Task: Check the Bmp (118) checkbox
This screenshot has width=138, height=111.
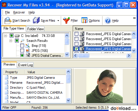Action: (x=22, y=45)
